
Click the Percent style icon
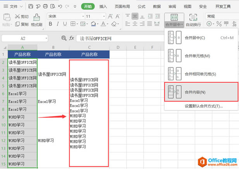tap(219, 24)
